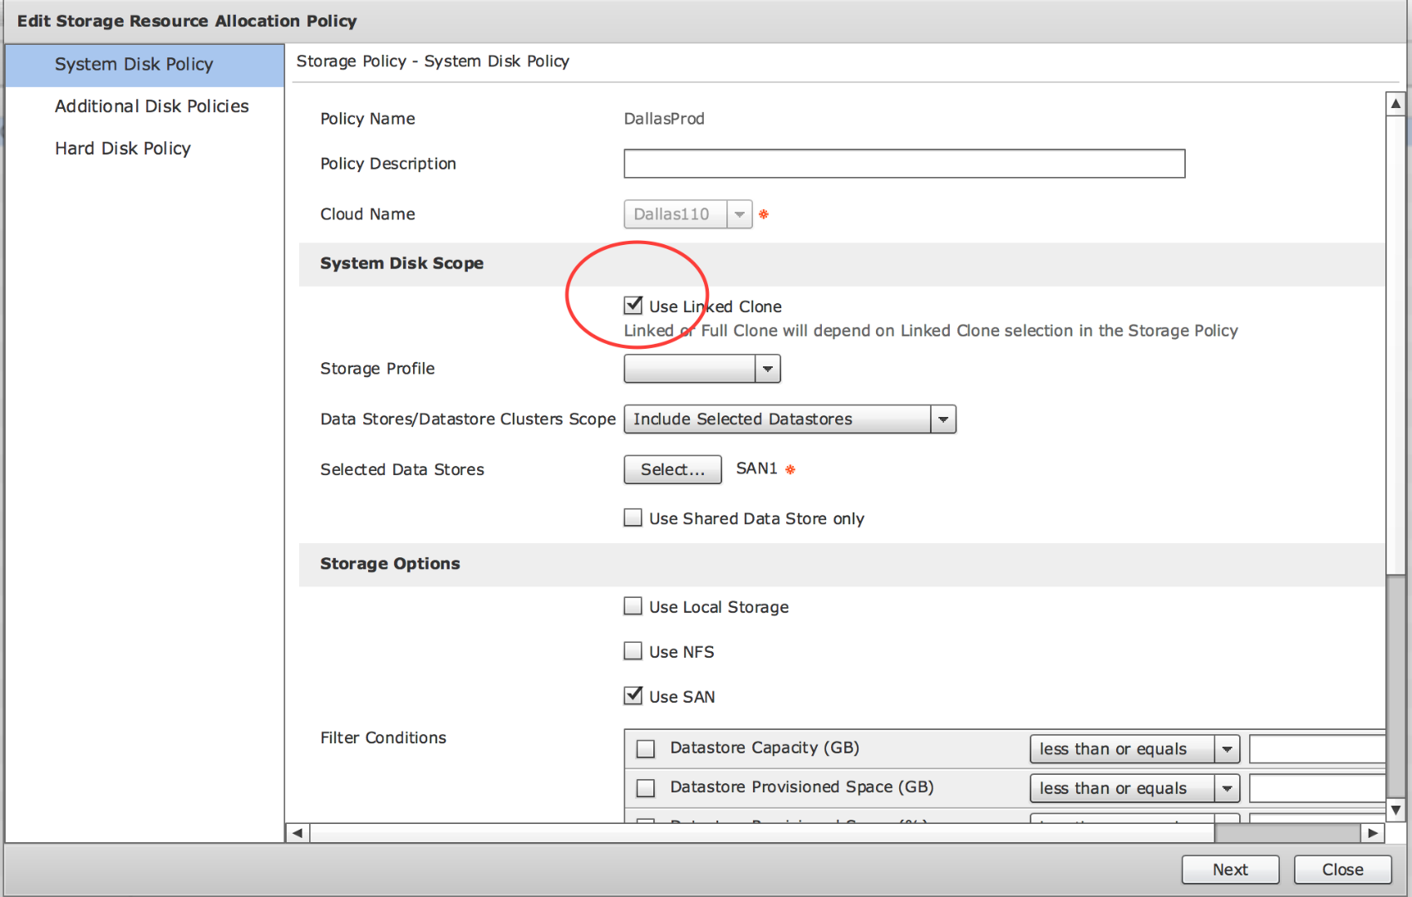Click the Filter Conditions label
This screenshot has width=1412, height=897.
coord(383,738)
